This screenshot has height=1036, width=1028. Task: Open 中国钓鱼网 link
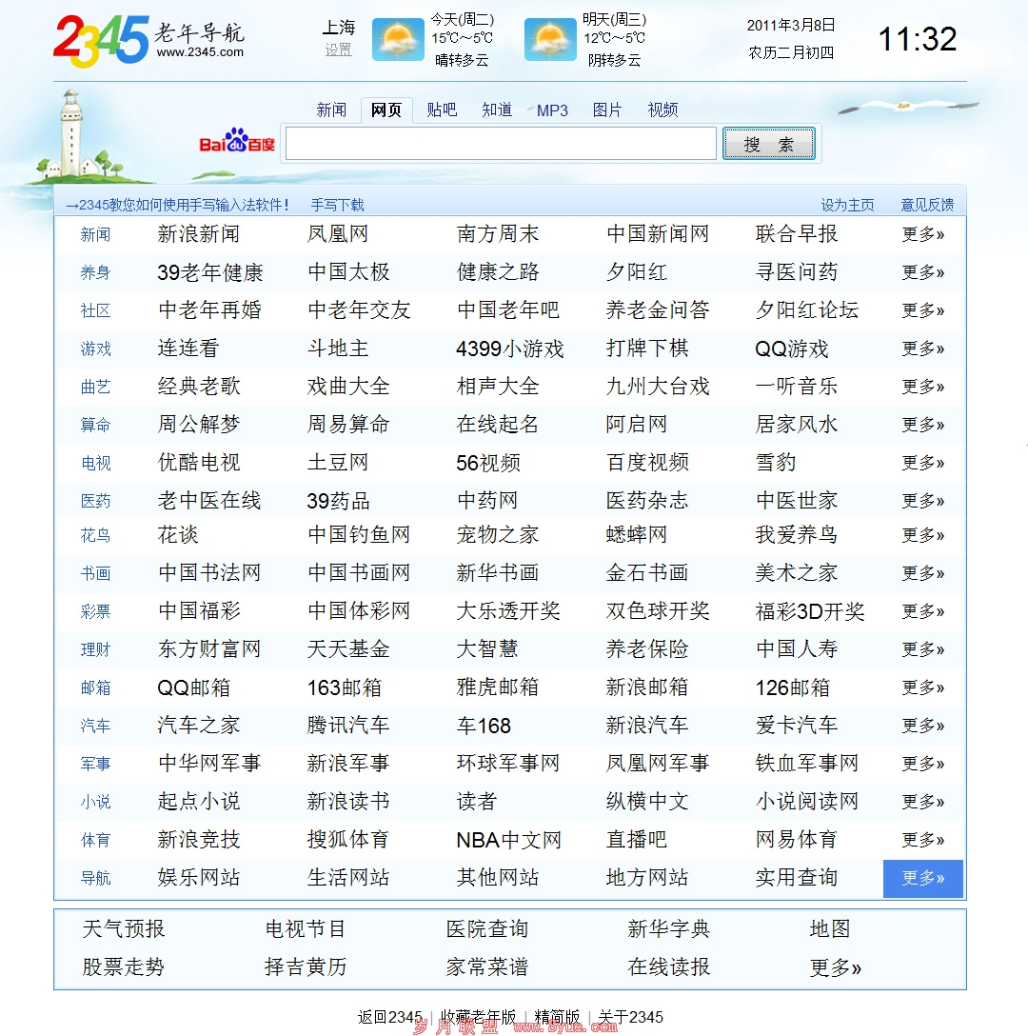tap(359, 534)
